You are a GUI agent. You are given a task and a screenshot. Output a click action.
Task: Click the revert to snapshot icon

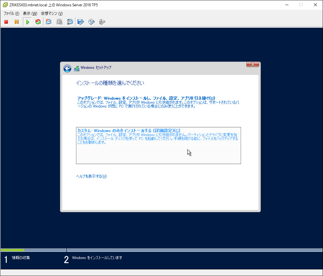pyautogui.click(x=59, y=22)
